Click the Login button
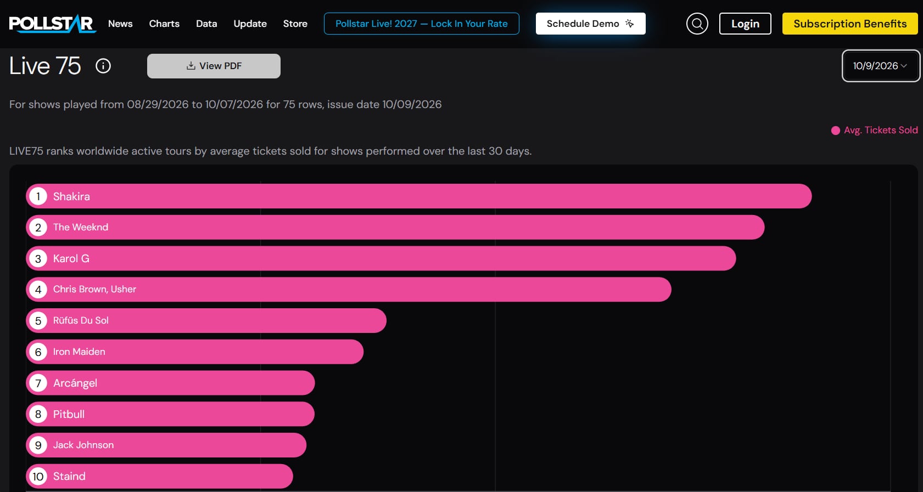 click(745, 24)
